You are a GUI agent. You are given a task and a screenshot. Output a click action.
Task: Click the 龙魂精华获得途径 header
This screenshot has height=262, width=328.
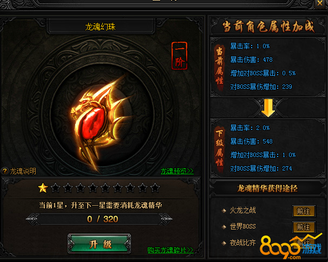[267, 188]
